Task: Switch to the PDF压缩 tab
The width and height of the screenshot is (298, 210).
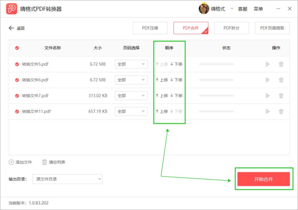Action: 150,28
